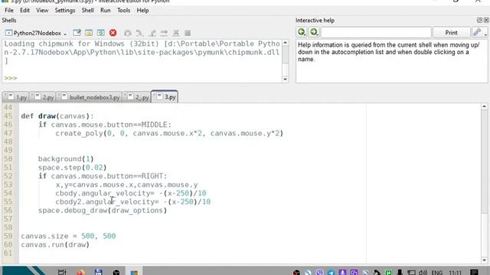Click the Stop debugging X icon

(x=176, y=33)
